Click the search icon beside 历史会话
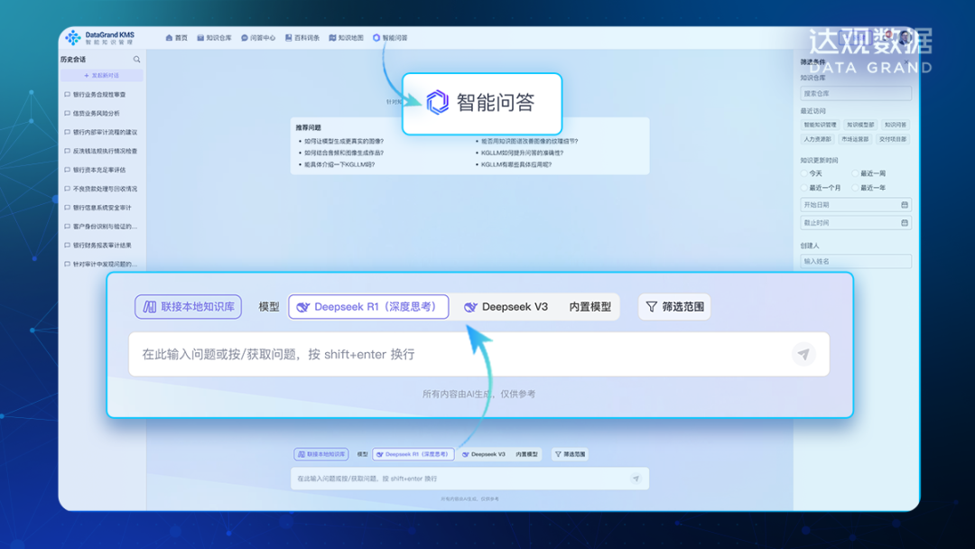Screen dimensions: 975x549 (x=137, y=60)
